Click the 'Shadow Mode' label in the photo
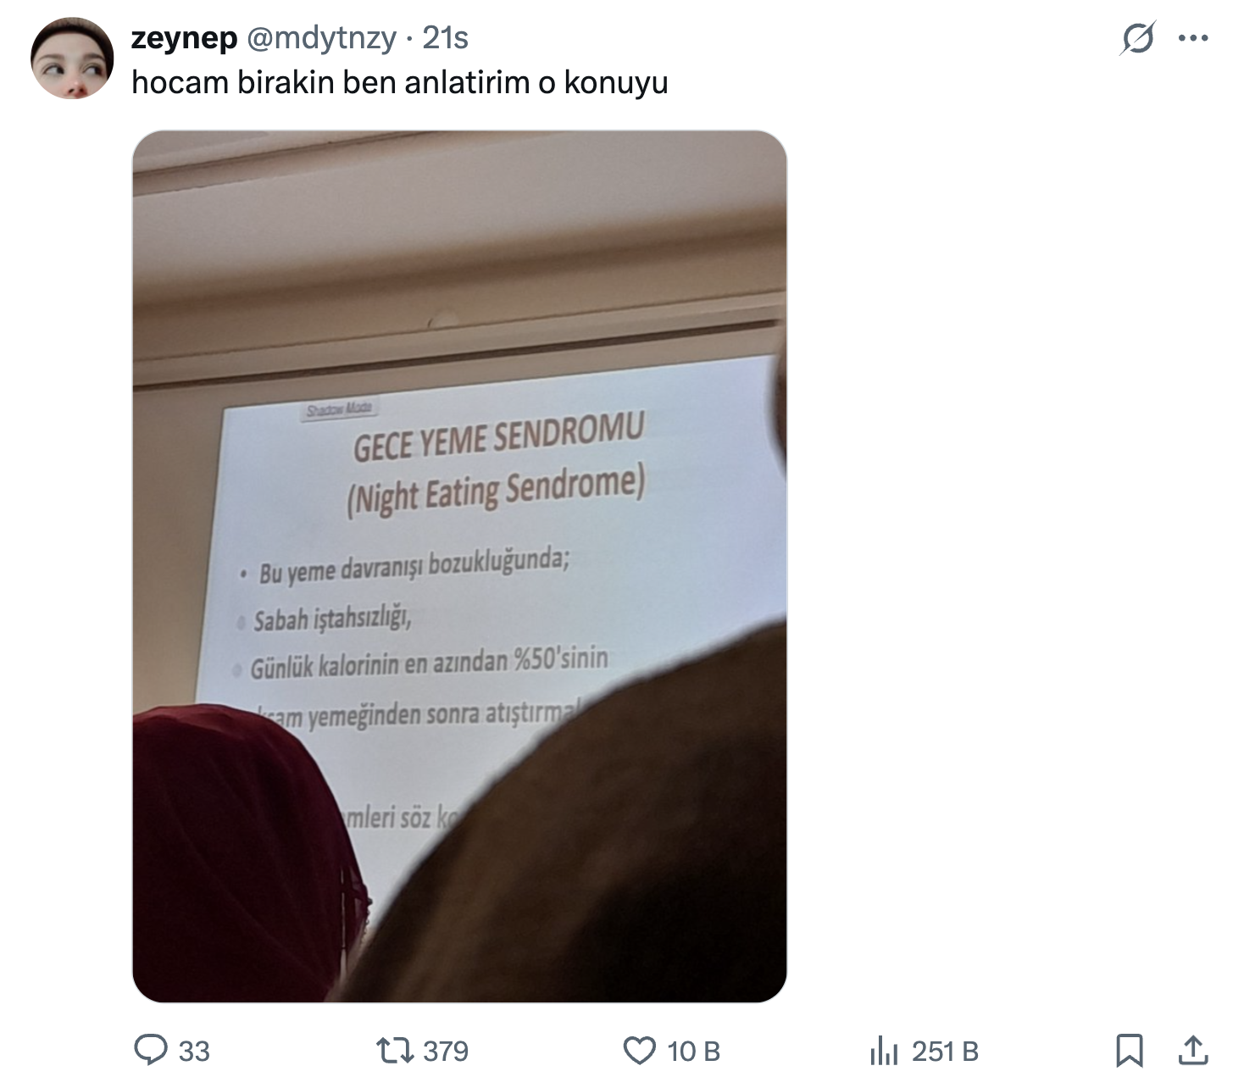Screen dimensions: 1244x1088 (340, 409)
